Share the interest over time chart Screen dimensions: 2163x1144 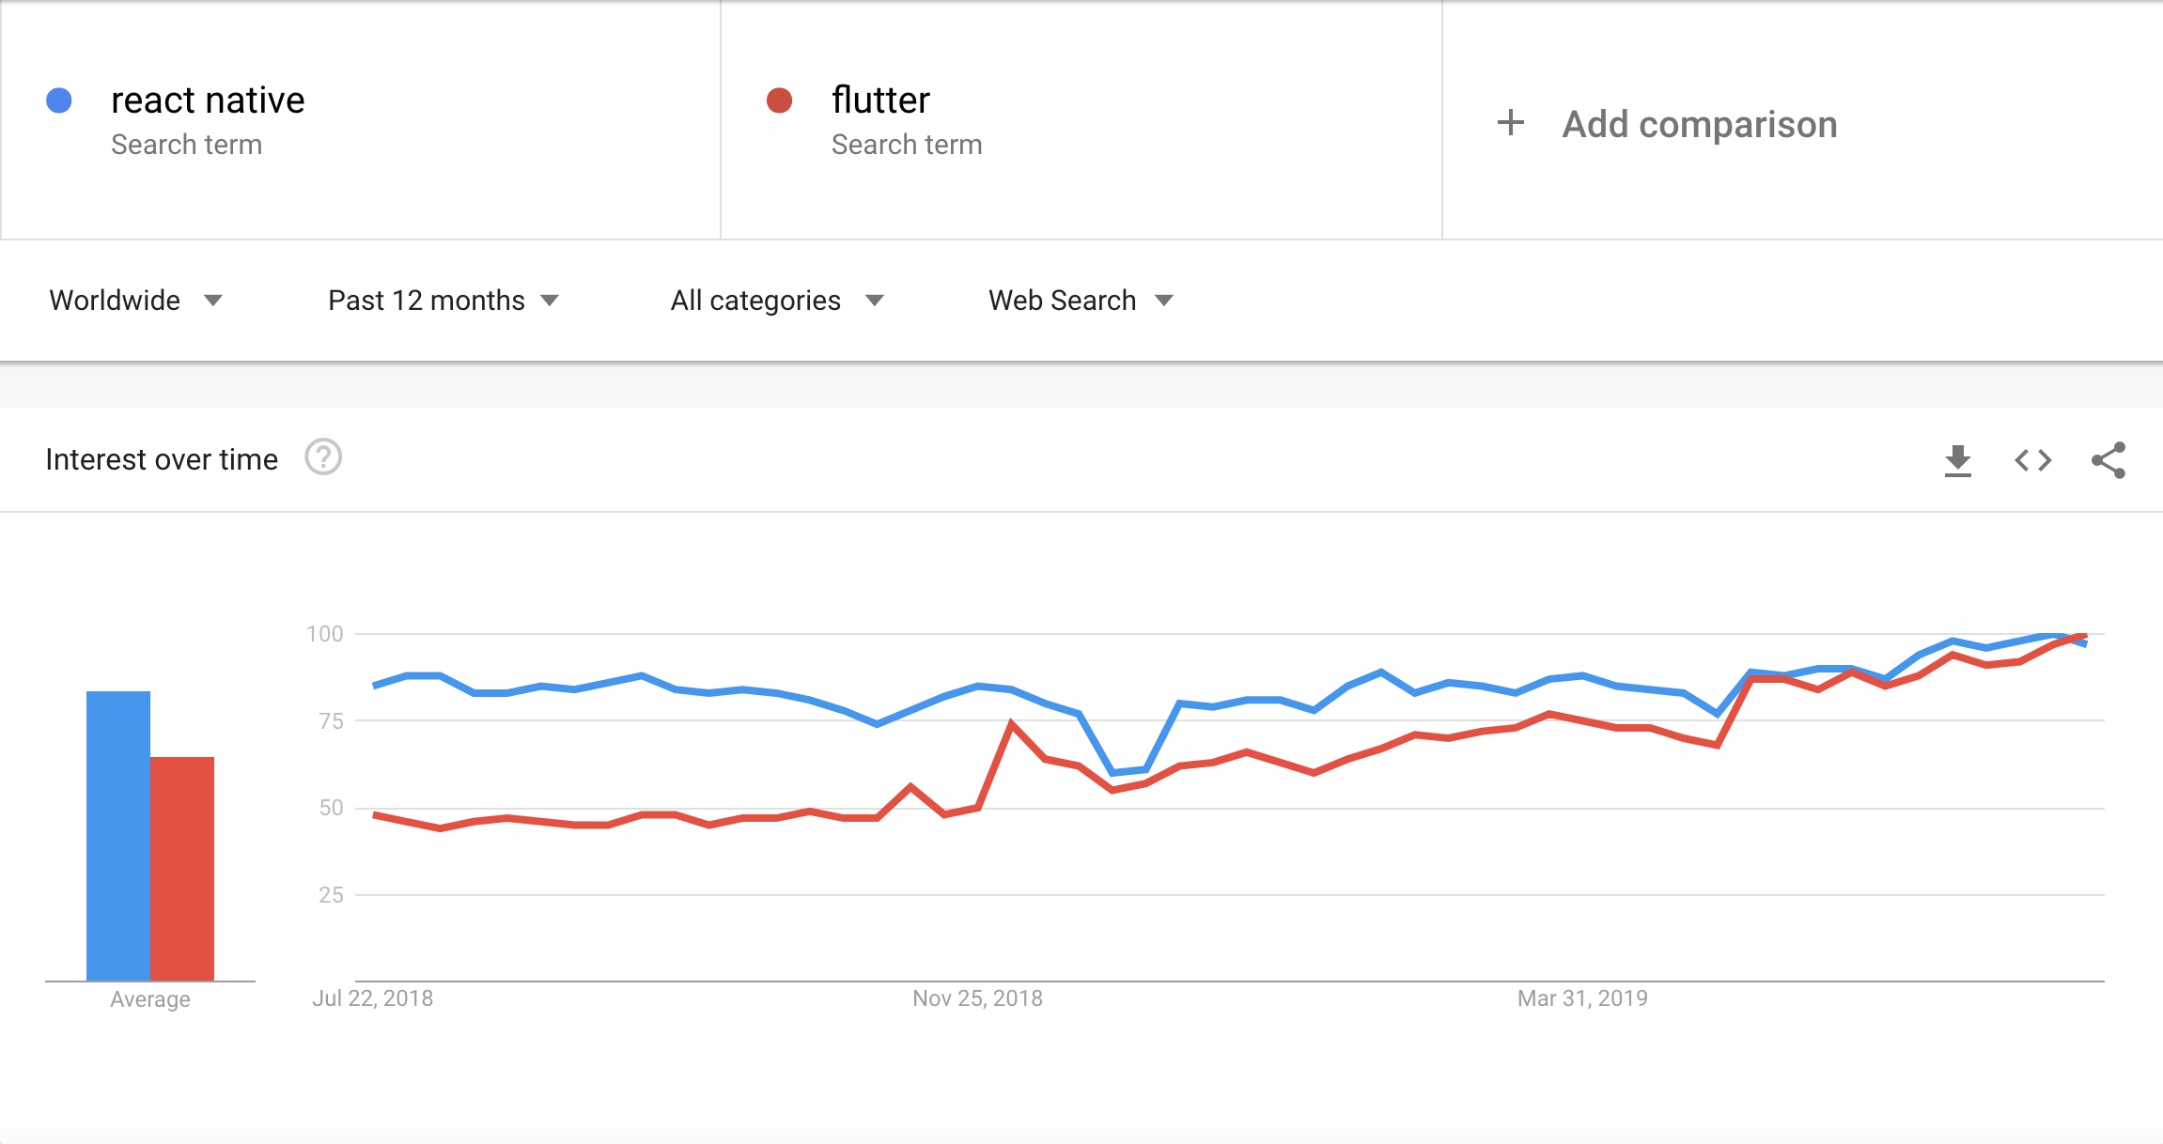(2109, 460)
